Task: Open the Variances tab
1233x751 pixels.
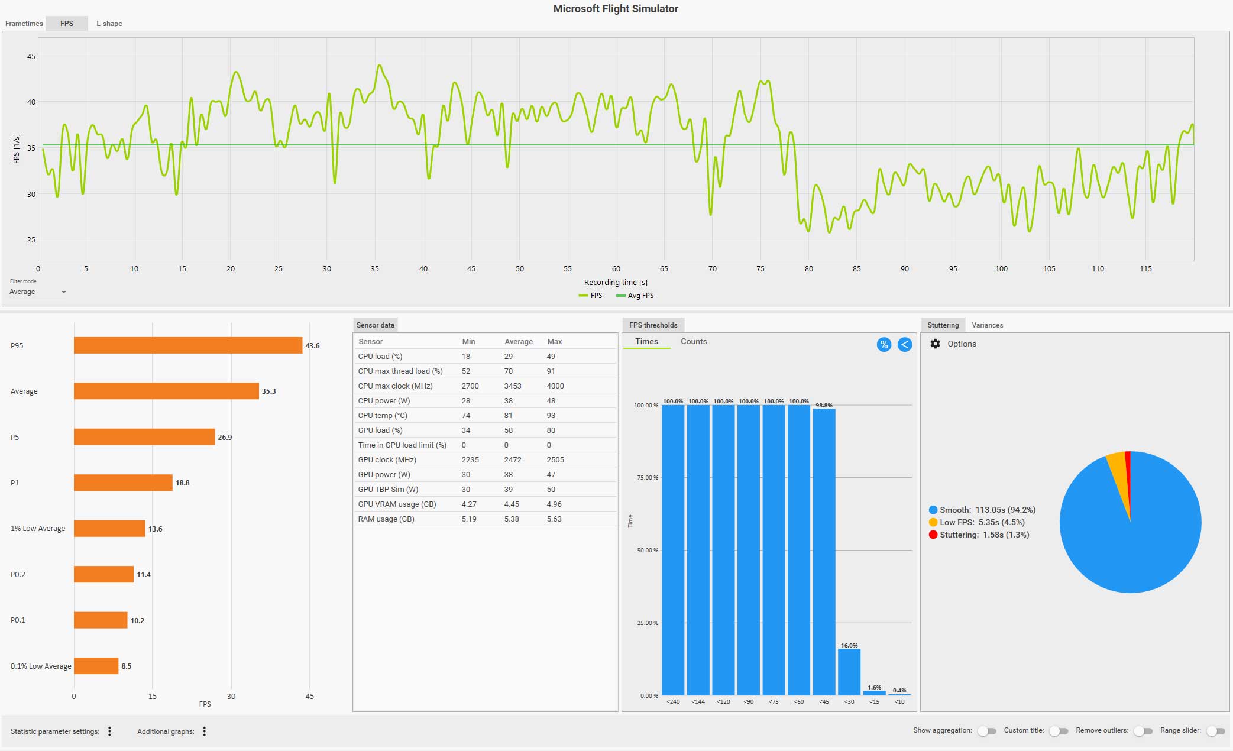Action: 987,325
